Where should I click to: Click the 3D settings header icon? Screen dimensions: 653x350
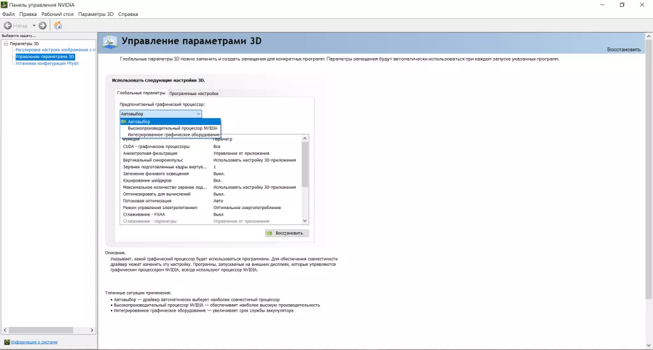coord(110,41)
